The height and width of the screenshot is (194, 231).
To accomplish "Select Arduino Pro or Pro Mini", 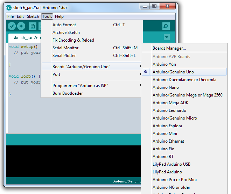I will point(184,180).
